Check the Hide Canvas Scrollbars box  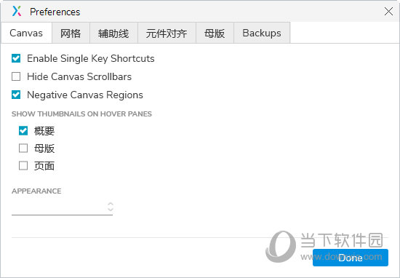click(16, 76)
